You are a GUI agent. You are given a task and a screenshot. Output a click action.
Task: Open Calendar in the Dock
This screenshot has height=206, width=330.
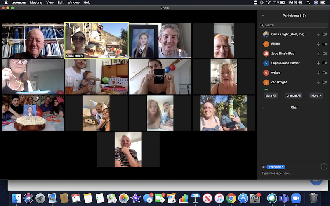click(x=76, y=198)
